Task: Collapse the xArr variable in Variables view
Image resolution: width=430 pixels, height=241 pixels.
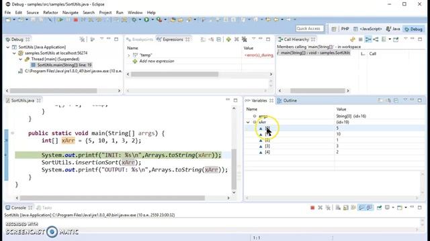Action: (248, 122)
